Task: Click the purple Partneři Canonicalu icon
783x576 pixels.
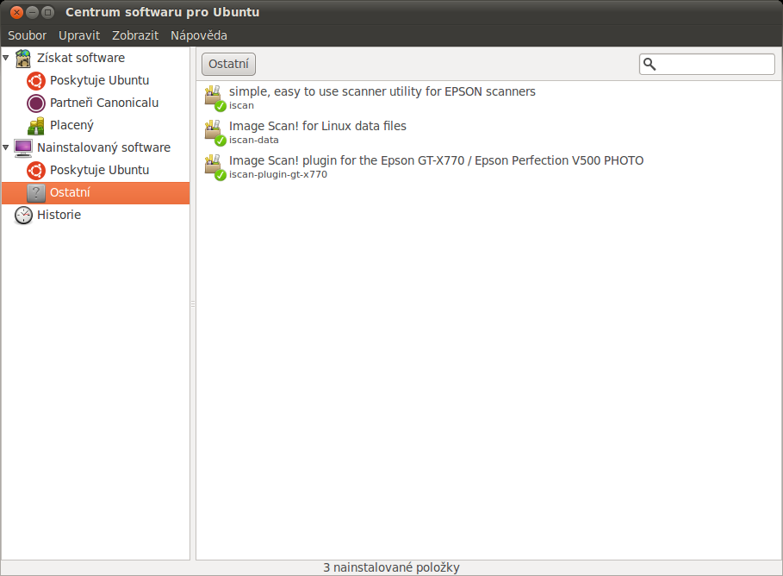Action: point(36,103)
